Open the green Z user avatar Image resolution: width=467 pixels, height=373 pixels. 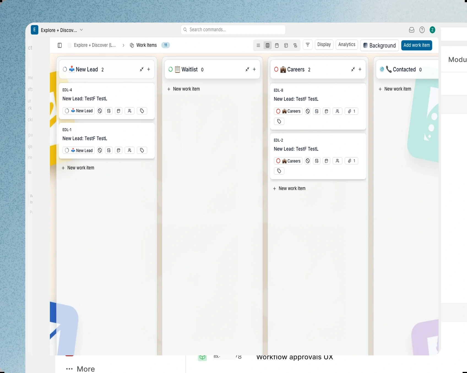432,30
